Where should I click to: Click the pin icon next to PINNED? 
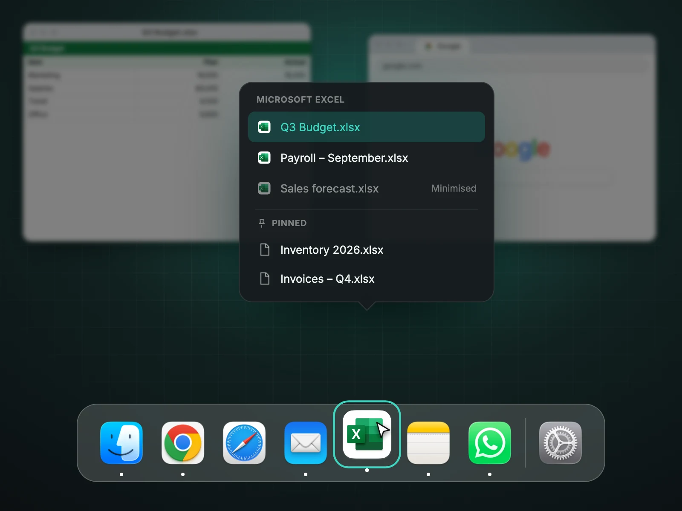coord(262,223)
